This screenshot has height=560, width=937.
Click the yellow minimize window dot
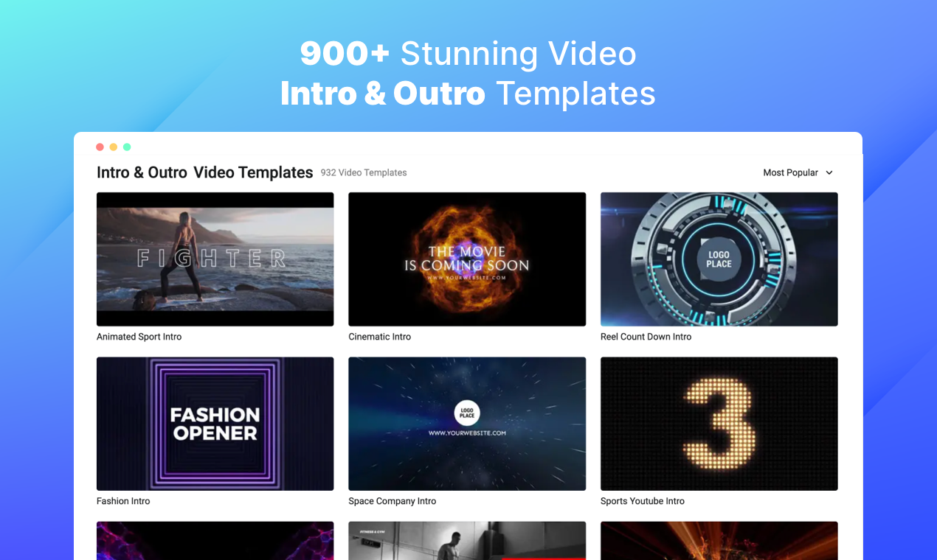tap(114, 147)
